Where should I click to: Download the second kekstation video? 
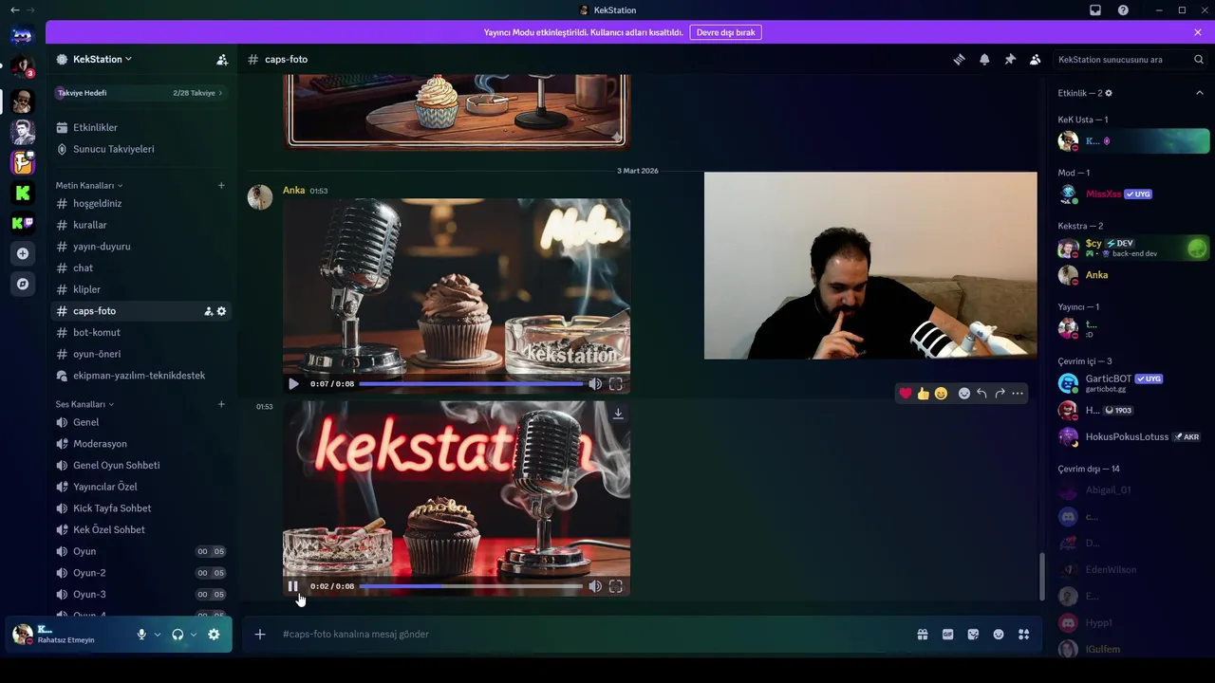[618, 414]
